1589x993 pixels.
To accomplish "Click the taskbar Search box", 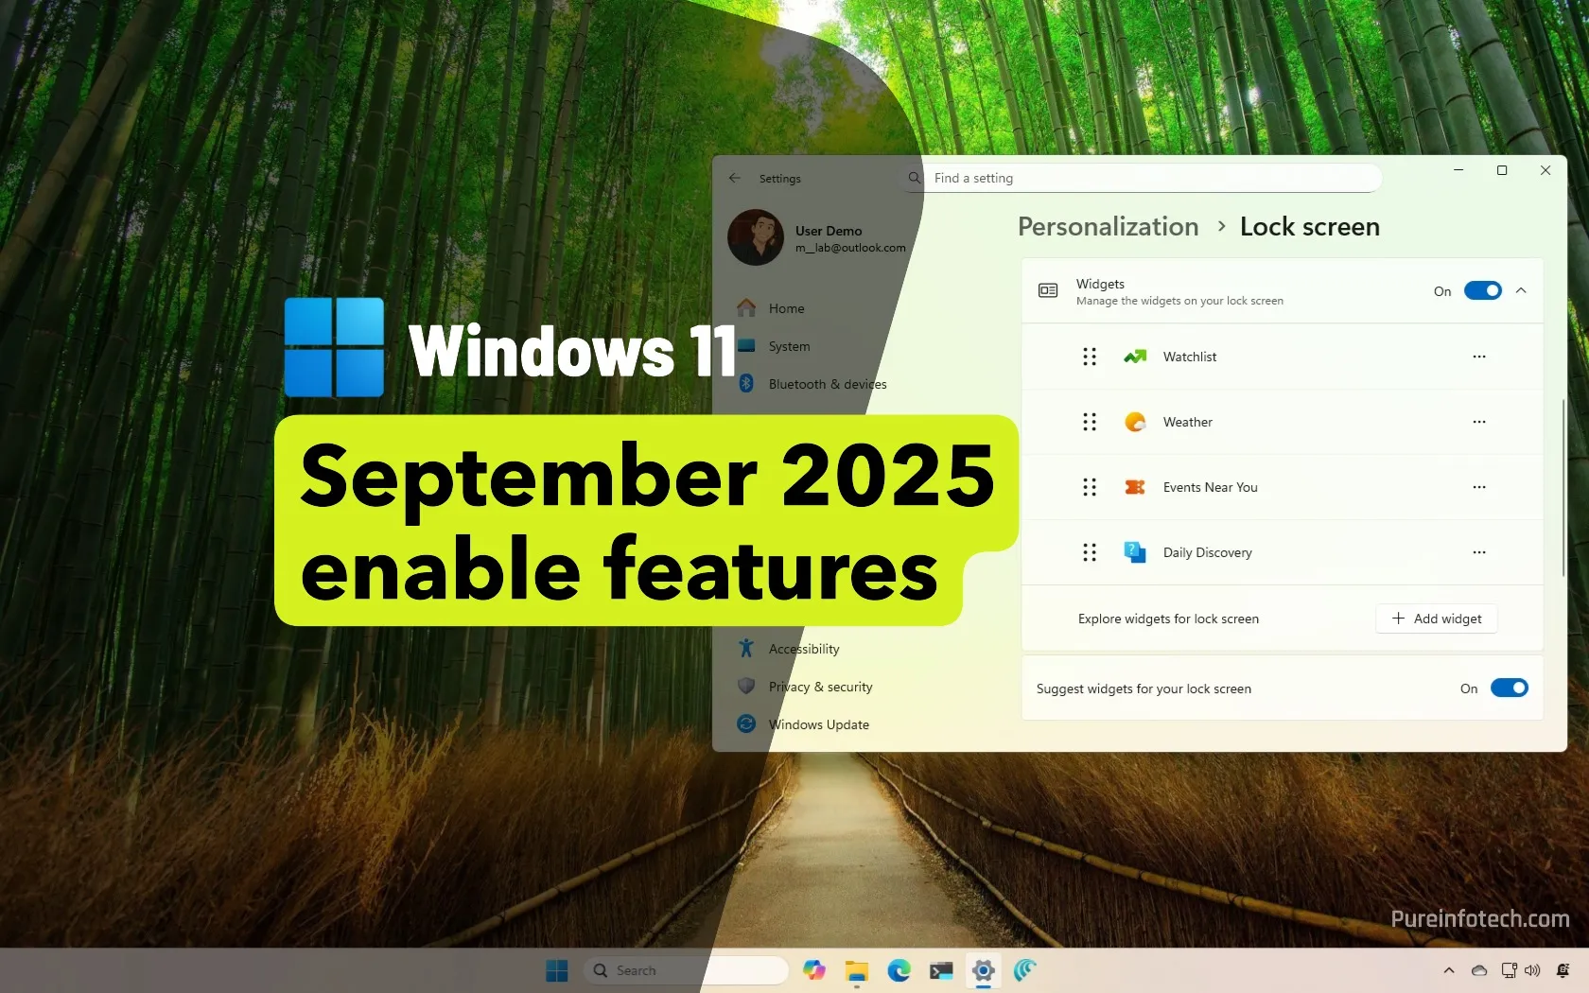I will point(687,970).
